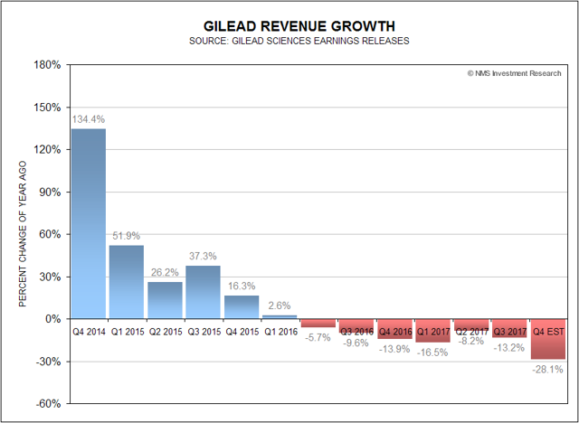579x423 pixels.
Task: Click the Q1 2016 axis label
Action: click(280, 332)
